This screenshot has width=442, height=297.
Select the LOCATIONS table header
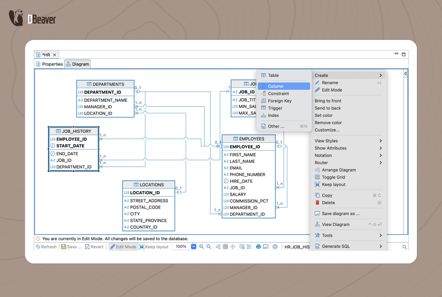tap(149, 185)
